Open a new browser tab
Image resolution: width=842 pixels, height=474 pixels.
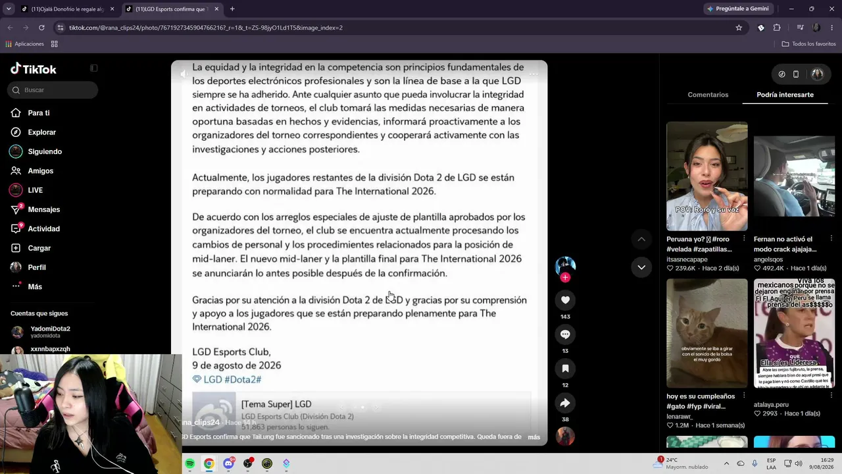(x=232, y=9)
